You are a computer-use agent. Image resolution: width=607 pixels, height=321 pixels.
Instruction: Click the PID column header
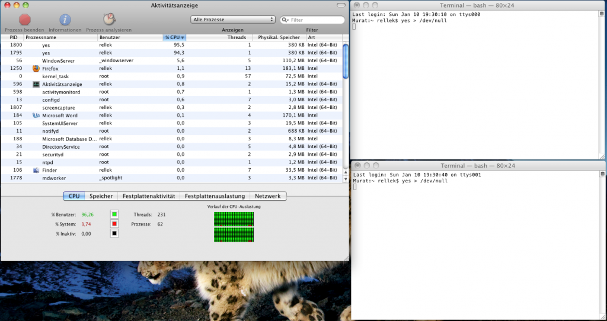pyautogui.click(x=13, y=37)
